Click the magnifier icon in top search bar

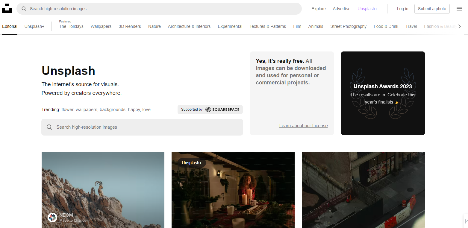24,9
